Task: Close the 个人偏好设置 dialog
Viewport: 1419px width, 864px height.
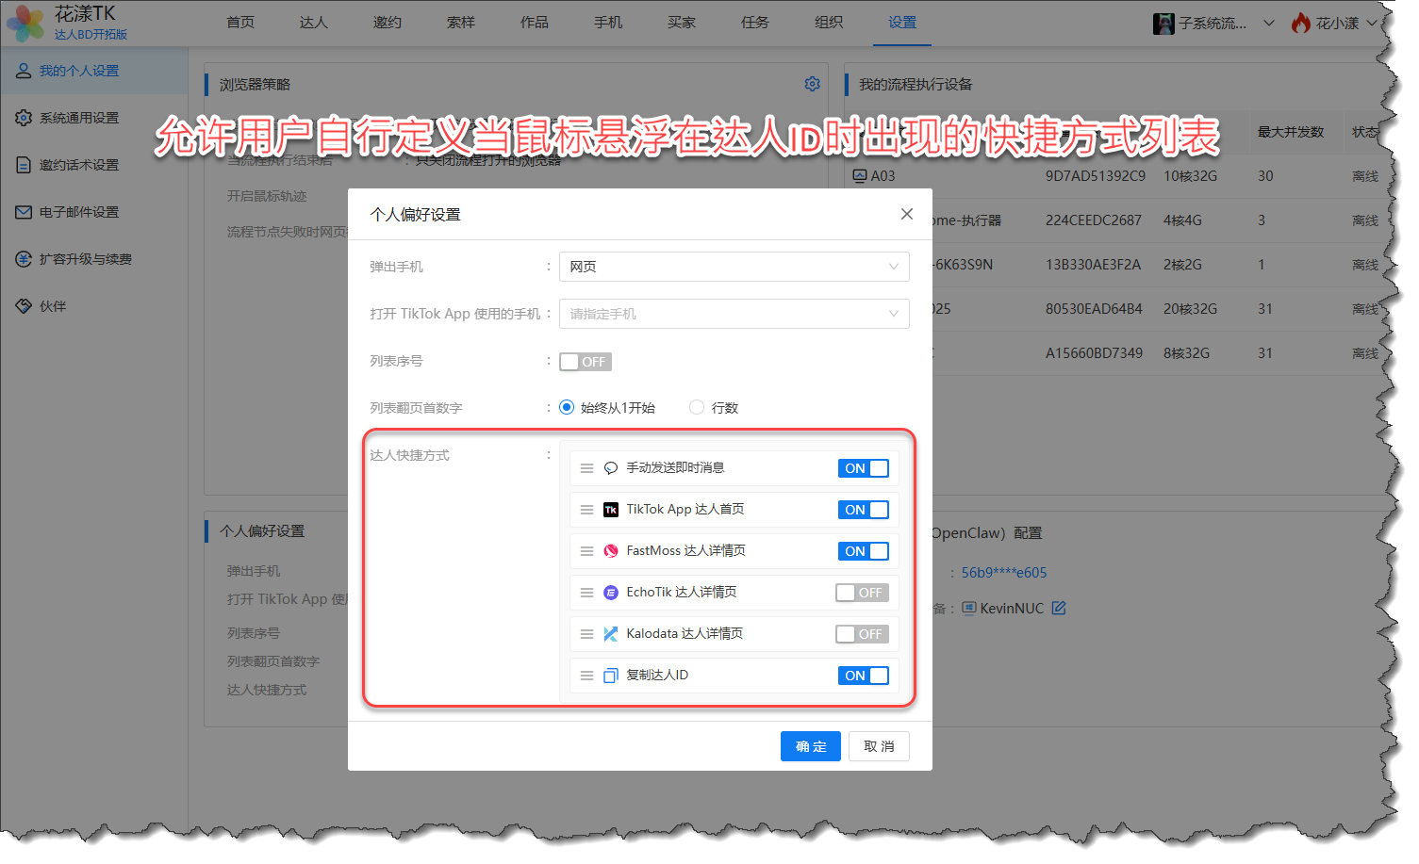Action: coord(906,214)
